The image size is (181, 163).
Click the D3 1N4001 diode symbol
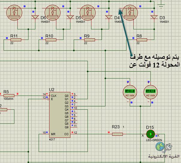pos(154,17)
